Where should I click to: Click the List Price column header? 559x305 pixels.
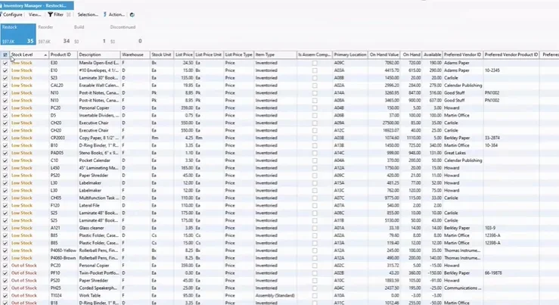pos(184,54)
